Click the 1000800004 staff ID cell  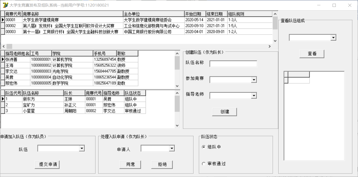(41, 77)
